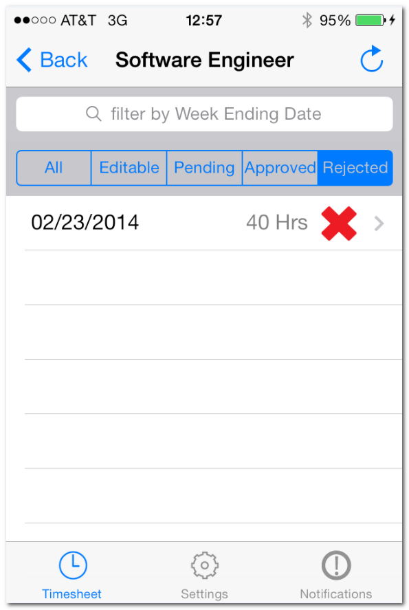Click the red X rejected status icon
Image resolution: width=409 pixels, height=610 pixels.
339,224
